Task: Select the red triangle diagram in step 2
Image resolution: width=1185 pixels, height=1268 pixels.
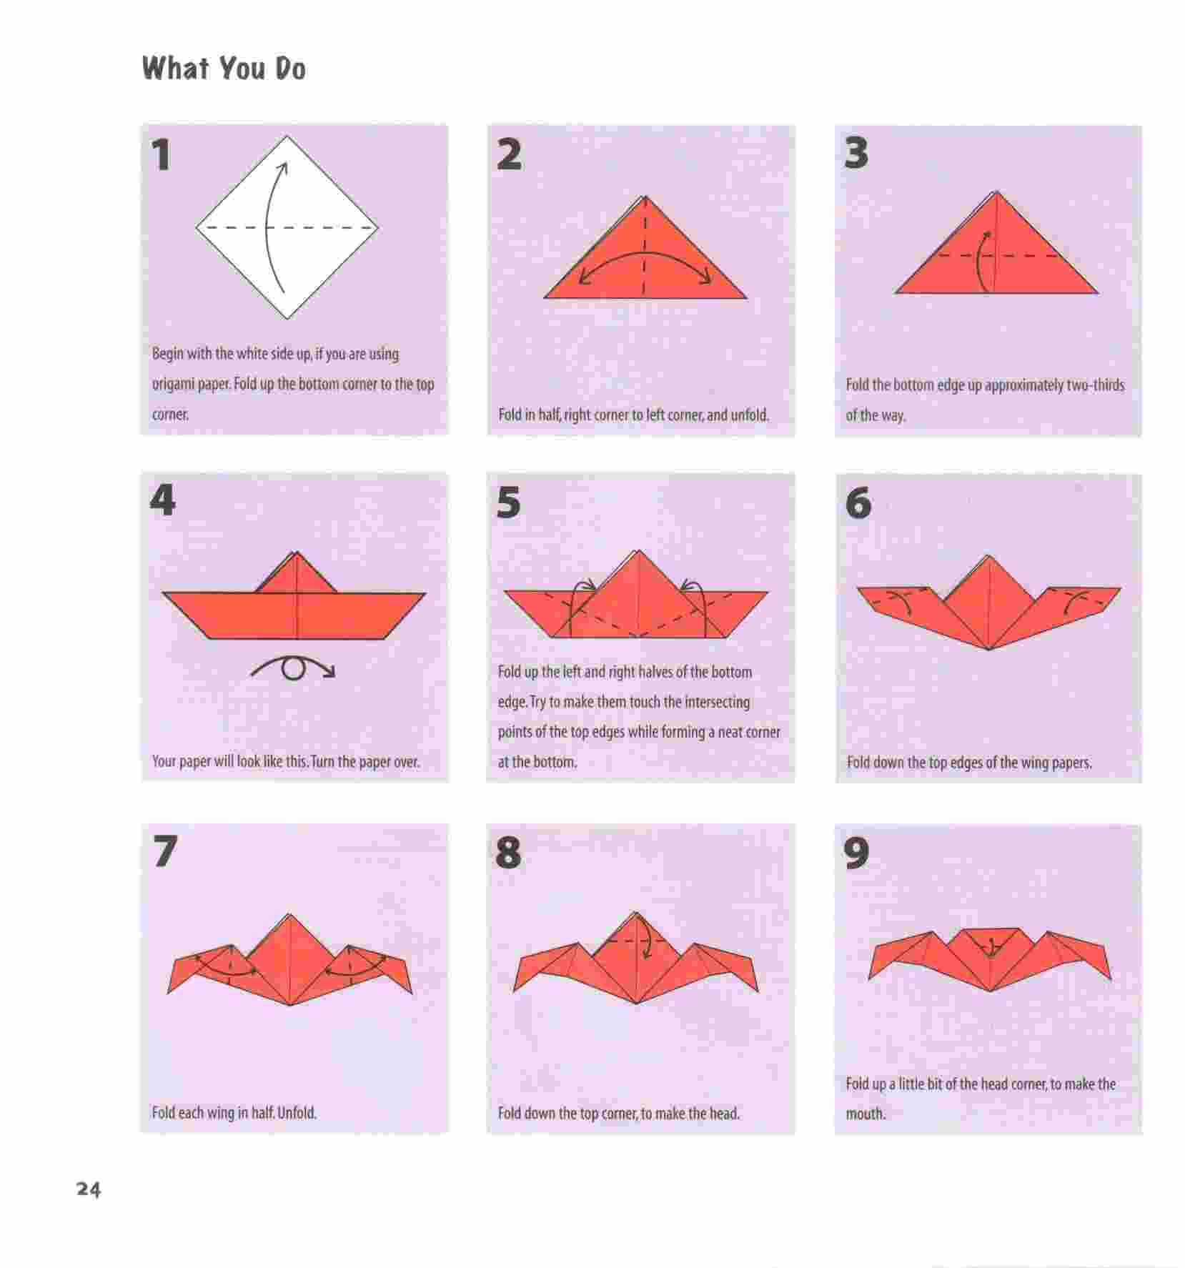Action: (645, 247)
